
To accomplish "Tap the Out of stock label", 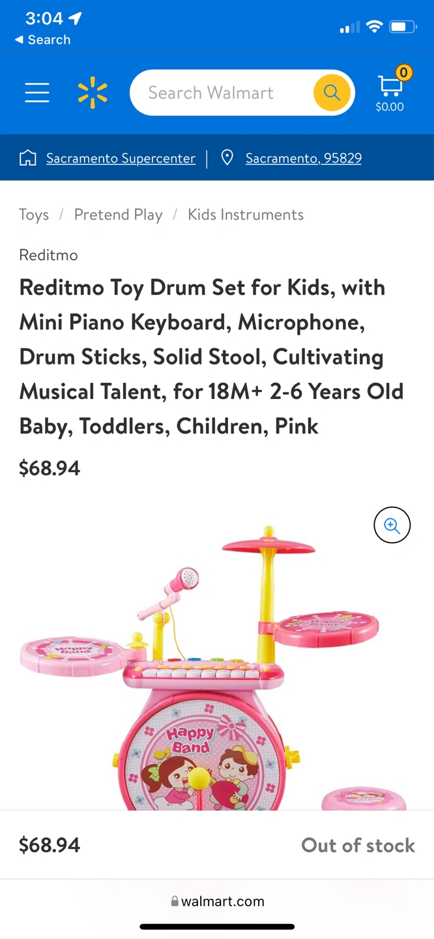I will coord(358,845).
